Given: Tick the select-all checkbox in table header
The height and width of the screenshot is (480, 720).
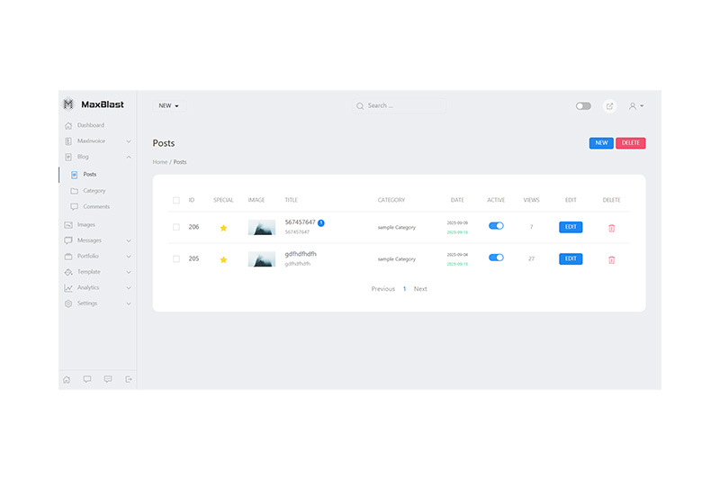Looking at the screenshot, I should pos(176,200).
